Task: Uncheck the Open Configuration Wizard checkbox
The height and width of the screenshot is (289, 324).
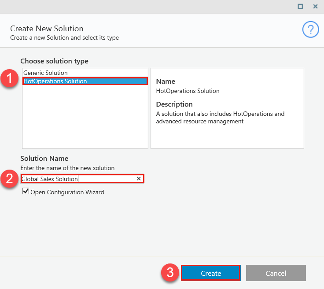Action: click(x=26, y=192)
